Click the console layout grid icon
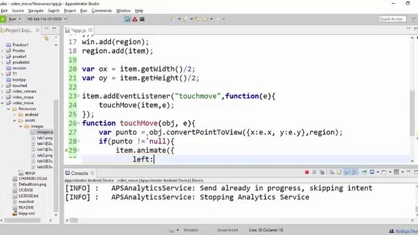Screen dimensions: 418x235 (x=396, y=172)
